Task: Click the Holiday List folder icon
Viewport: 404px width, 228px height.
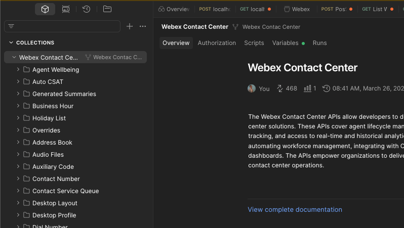Action: tap(26, 118)
